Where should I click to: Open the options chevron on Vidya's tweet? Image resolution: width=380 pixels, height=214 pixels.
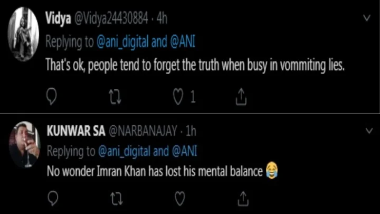367,18
